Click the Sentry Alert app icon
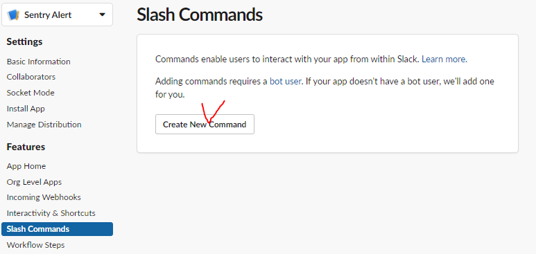Image resolution: width=536 pixels, height=254 pixels. click(x=13, y=15)
